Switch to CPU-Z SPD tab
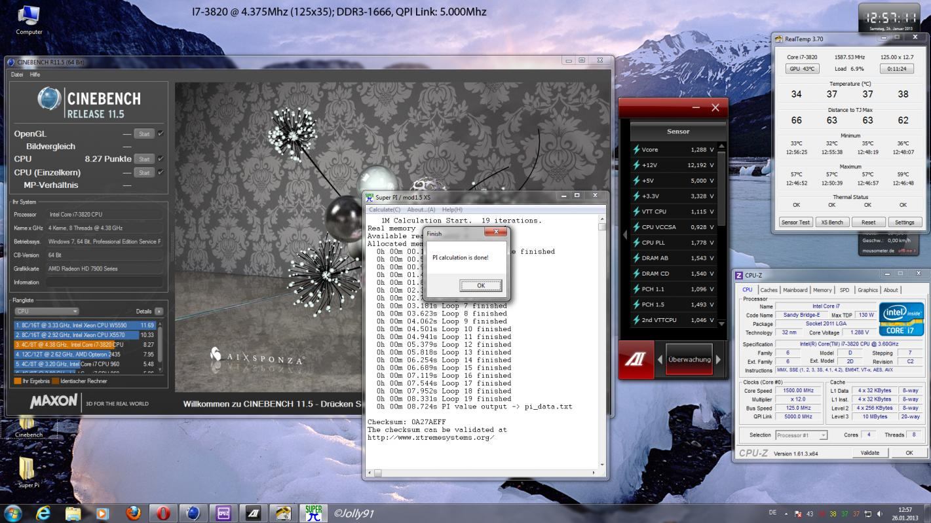931x523 pixels. tap(845, 290)
